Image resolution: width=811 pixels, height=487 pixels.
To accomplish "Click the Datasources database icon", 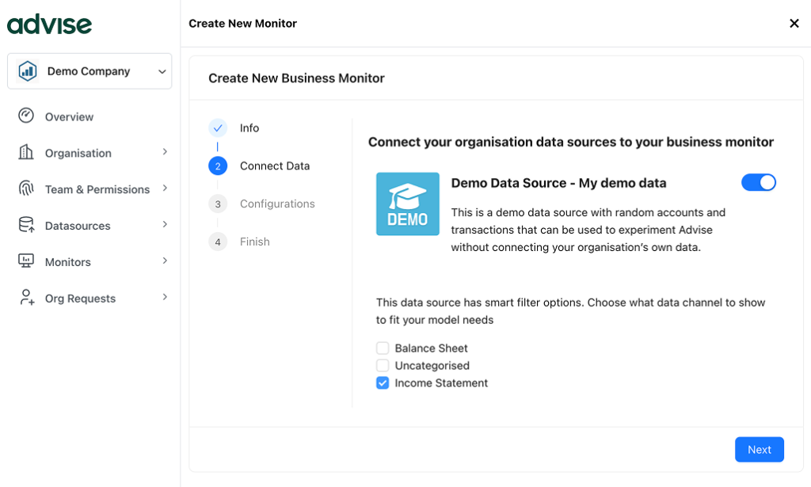I will (26, 225).
